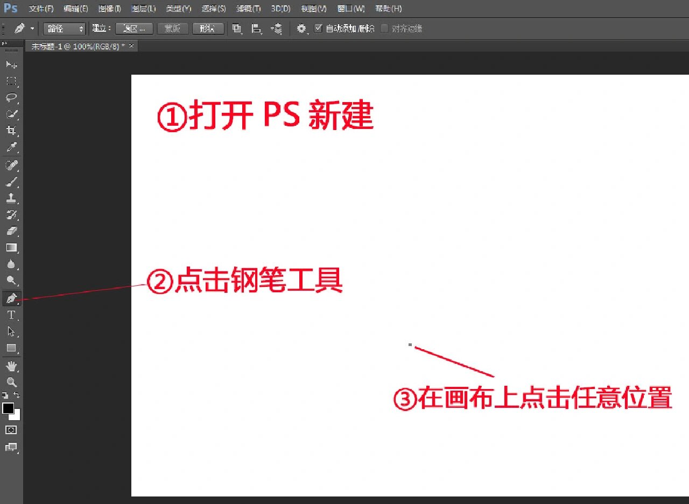The height and width of the screenshot is (504, 689).
Task: Select the Gradient tool
Action: [x=11, y=248]
